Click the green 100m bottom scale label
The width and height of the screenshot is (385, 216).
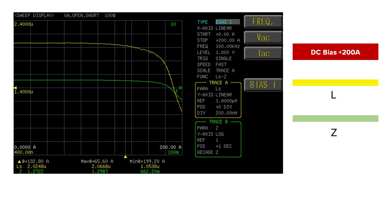coord(173,152)
